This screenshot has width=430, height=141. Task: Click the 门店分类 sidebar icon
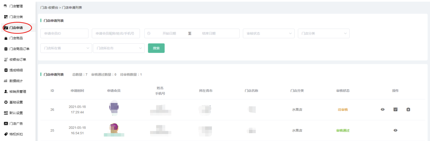pyautogui.click(x=5, y=17)
